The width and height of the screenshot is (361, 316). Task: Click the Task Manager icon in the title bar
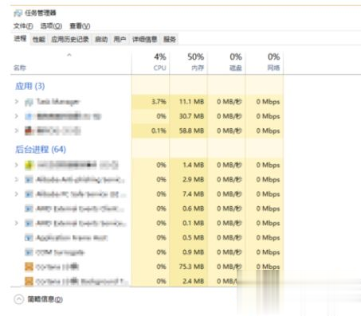click(18, 13)
